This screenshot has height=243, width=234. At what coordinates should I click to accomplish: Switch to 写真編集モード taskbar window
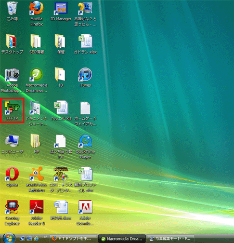pyautogui.click(x=171, y=239)
